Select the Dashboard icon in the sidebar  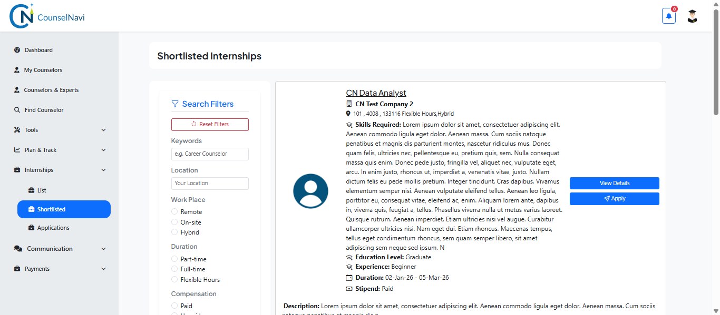click(x=16, y=50)
